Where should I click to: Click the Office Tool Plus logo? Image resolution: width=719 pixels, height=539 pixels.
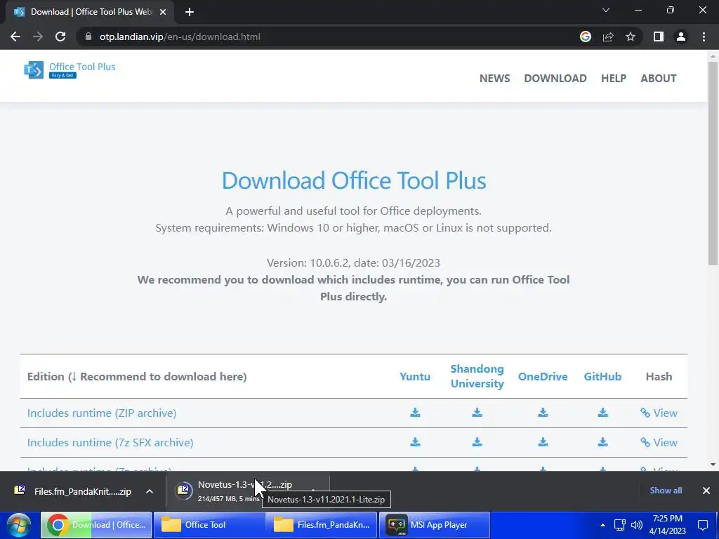[70, 69]
